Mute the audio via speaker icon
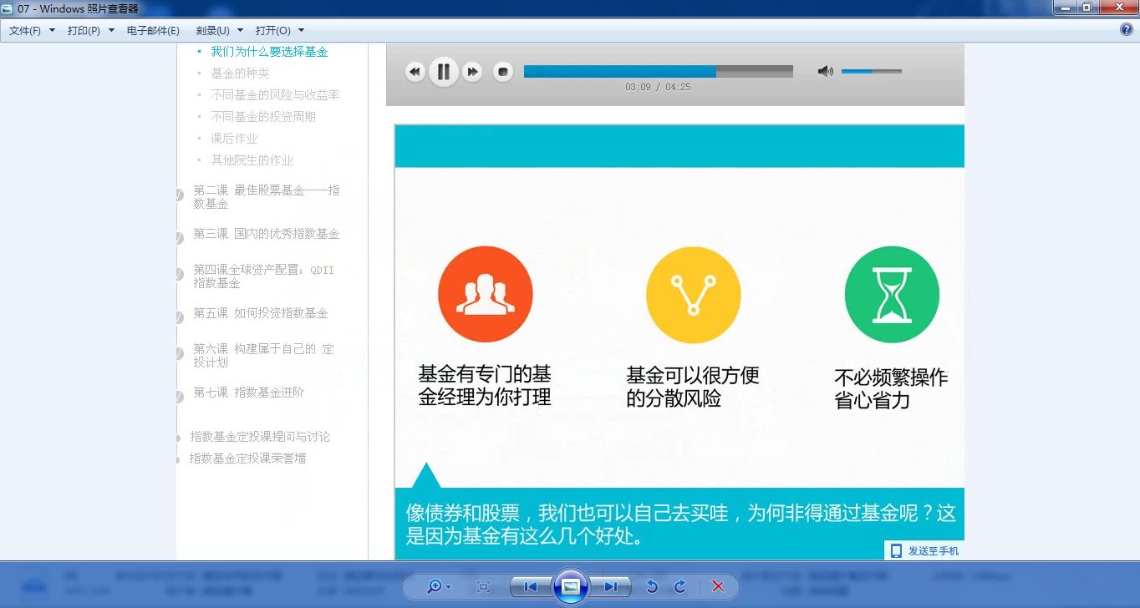 [825, 72]
